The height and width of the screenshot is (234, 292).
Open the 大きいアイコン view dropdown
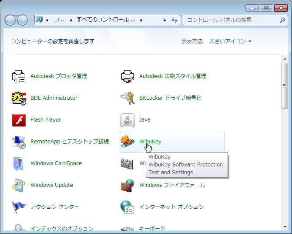(230, 41)
